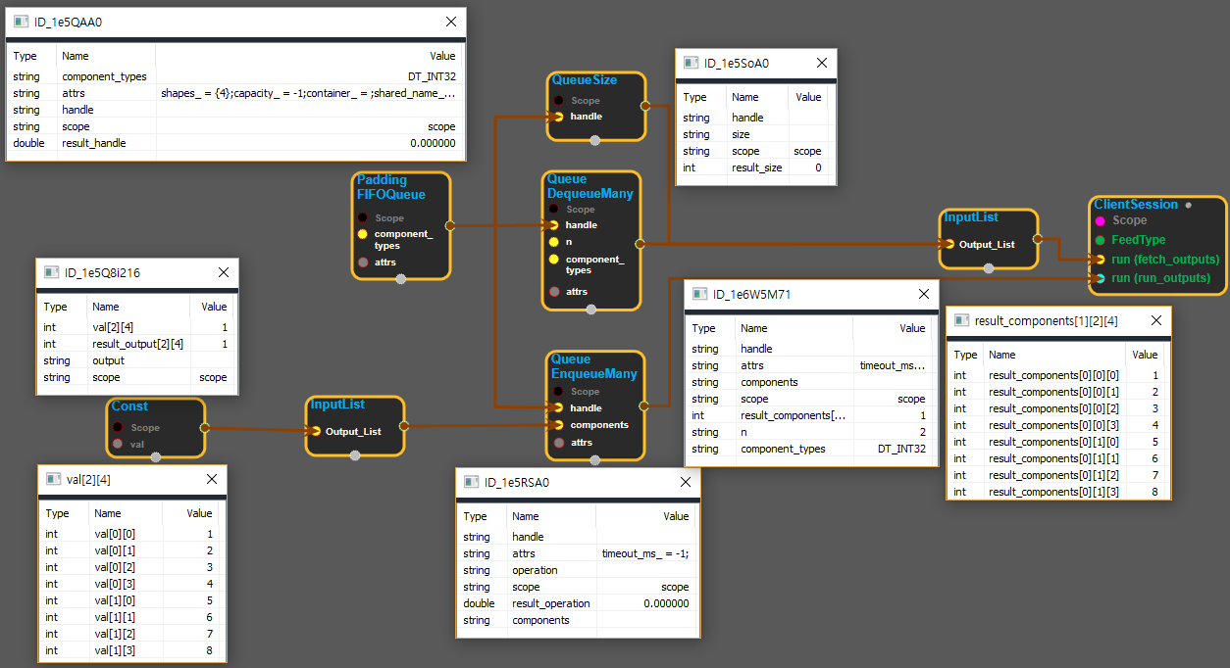1230x668 pixels.
Task: Select the ClientSession node title
Action: (x=1136, y=205)
